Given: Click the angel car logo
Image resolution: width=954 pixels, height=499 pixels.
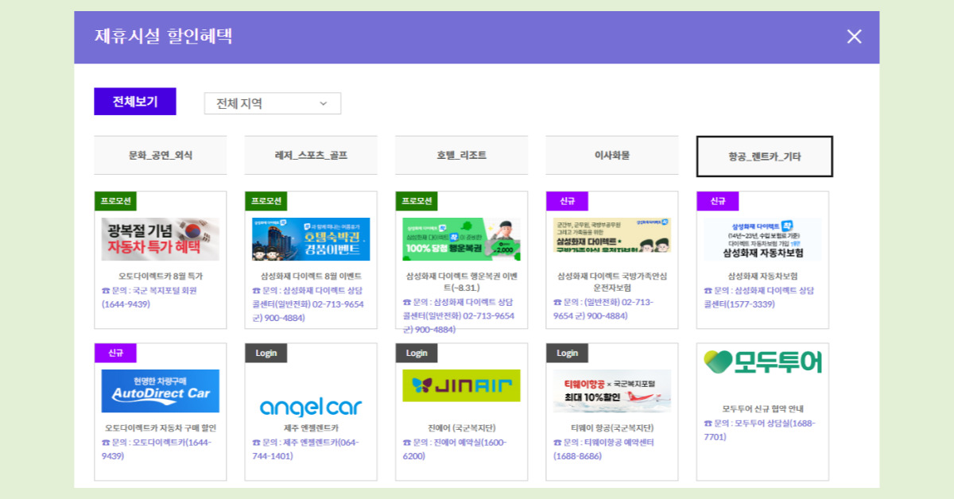Looking at the screenshot, I should (311, 408).
